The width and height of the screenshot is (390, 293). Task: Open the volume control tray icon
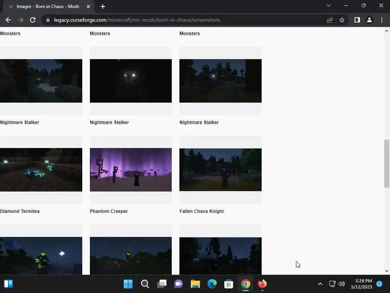pos(342,284)
